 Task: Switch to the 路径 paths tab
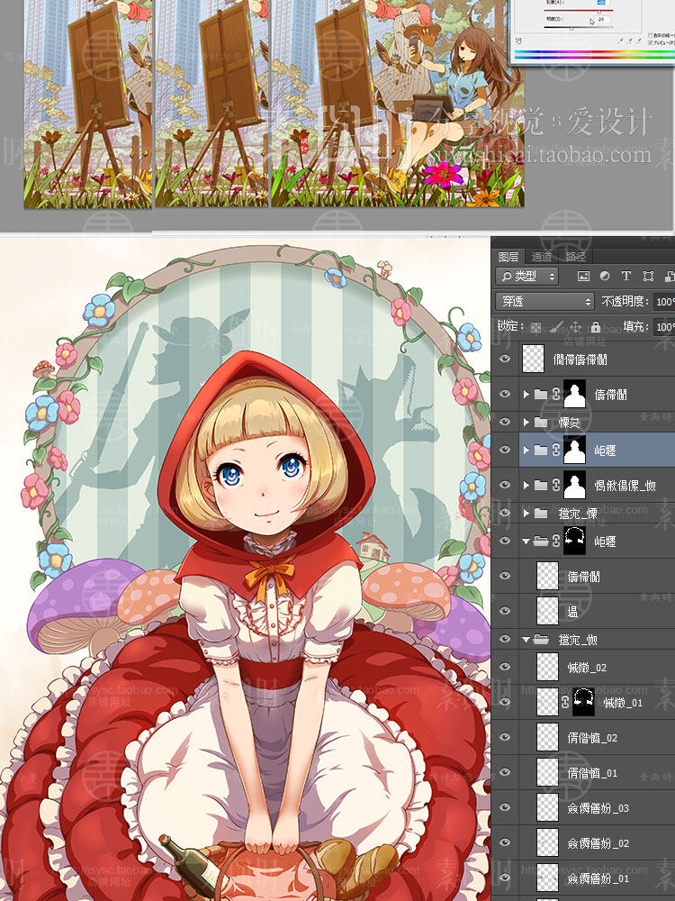point(576,257)
